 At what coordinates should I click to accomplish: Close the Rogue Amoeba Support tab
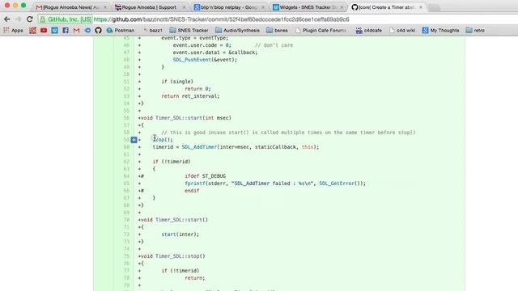pyautogui.click(x=184, y=7)
